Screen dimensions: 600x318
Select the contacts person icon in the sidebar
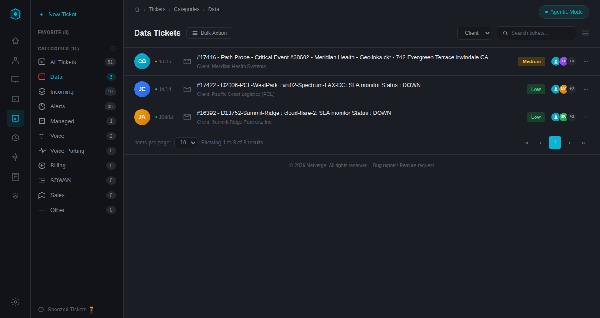pos(15,60)
